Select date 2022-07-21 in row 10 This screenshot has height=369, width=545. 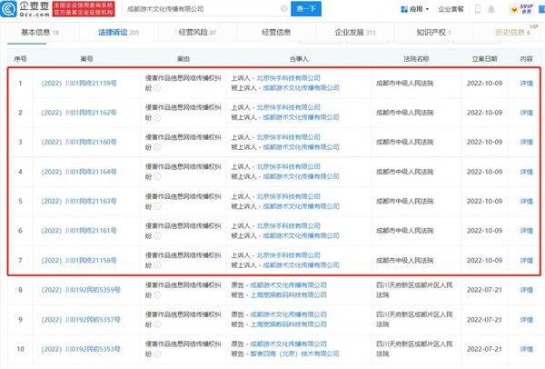[x=484, y=349]
